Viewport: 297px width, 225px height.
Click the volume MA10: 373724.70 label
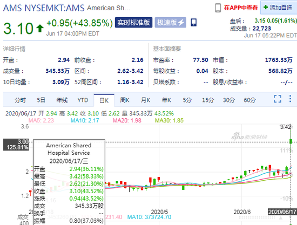point(149,217)
